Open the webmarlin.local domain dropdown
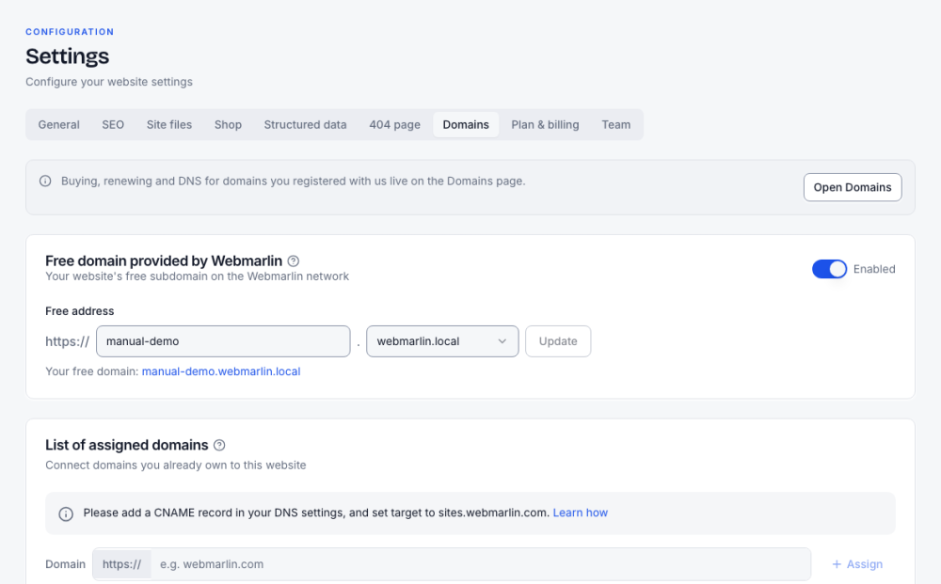941x584 pixels. [x=442, y=341]
